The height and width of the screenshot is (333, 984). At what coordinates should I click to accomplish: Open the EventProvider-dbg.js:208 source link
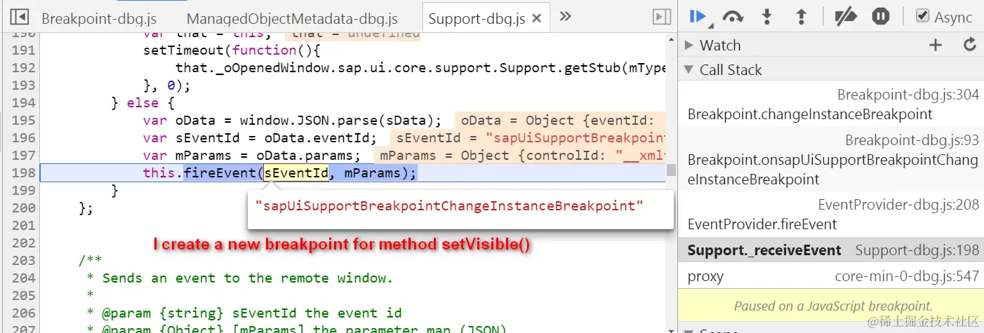(899, 205)
